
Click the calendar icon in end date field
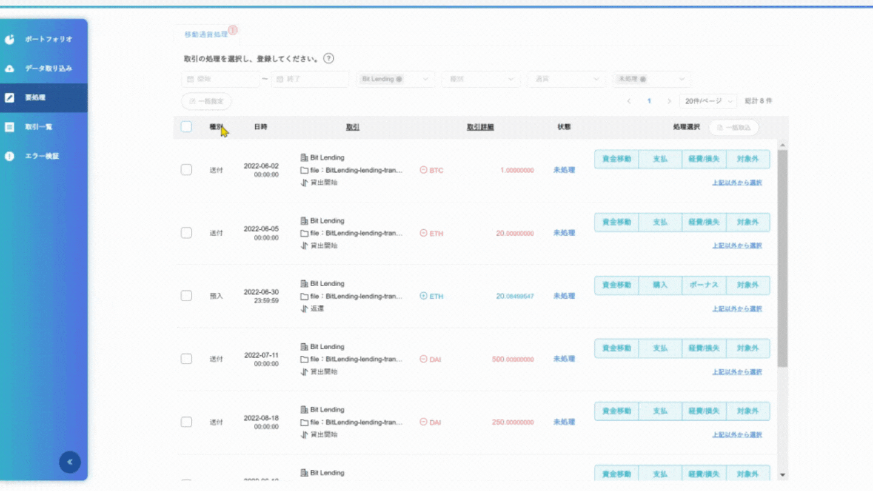[x=280, y=79]
